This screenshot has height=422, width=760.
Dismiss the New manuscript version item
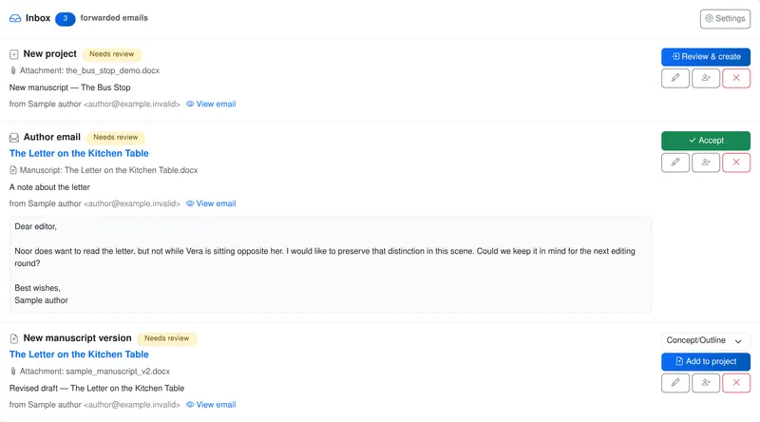click(x=736, y=383)
